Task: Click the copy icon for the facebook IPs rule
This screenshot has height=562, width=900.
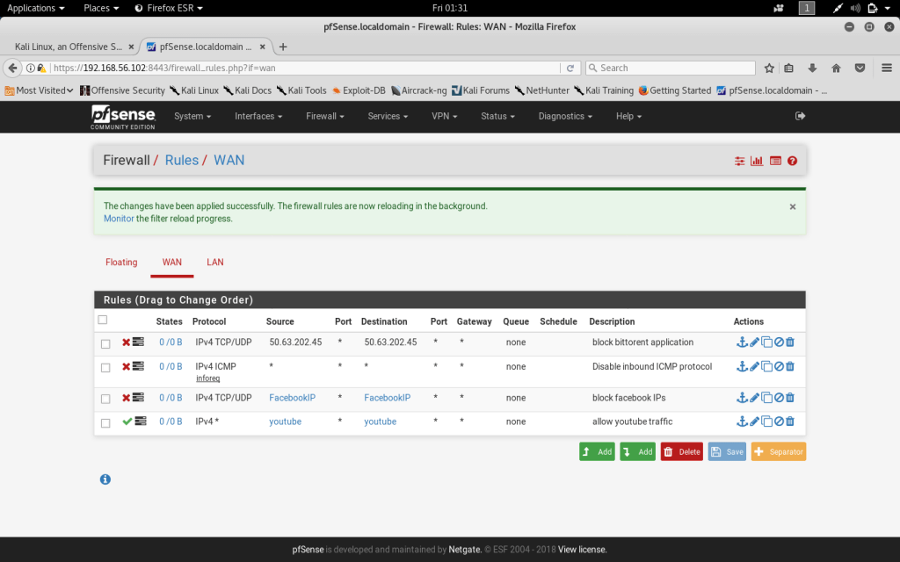Action: (766, 398)
